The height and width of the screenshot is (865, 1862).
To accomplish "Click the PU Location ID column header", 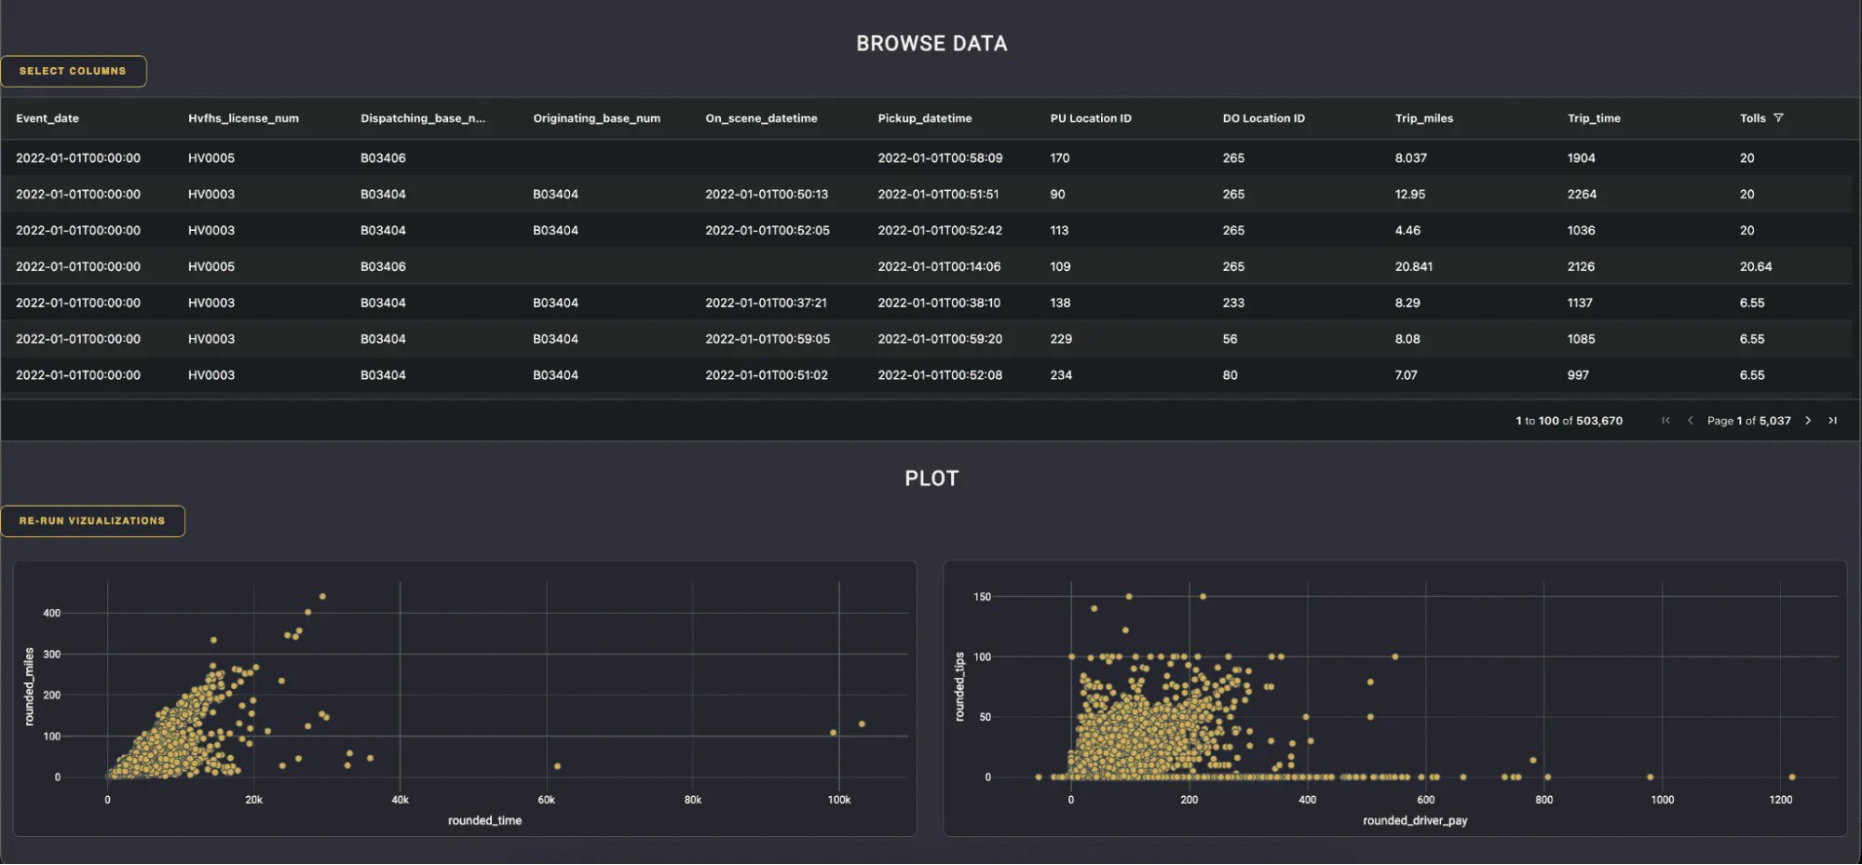I will click(1091, 118).
